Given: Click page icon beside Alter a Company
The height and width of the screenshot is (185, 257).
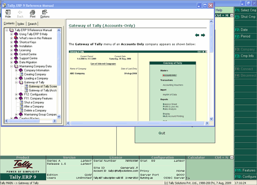Looking at the screenshot, I should (21, 107).
